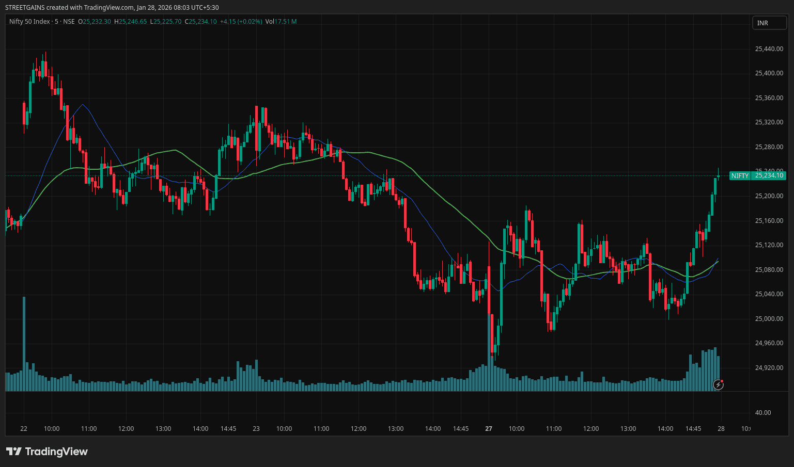Click the 25,234.10 current price label
The height and width of the screenshot is (467, 794).
click(769, 176)
